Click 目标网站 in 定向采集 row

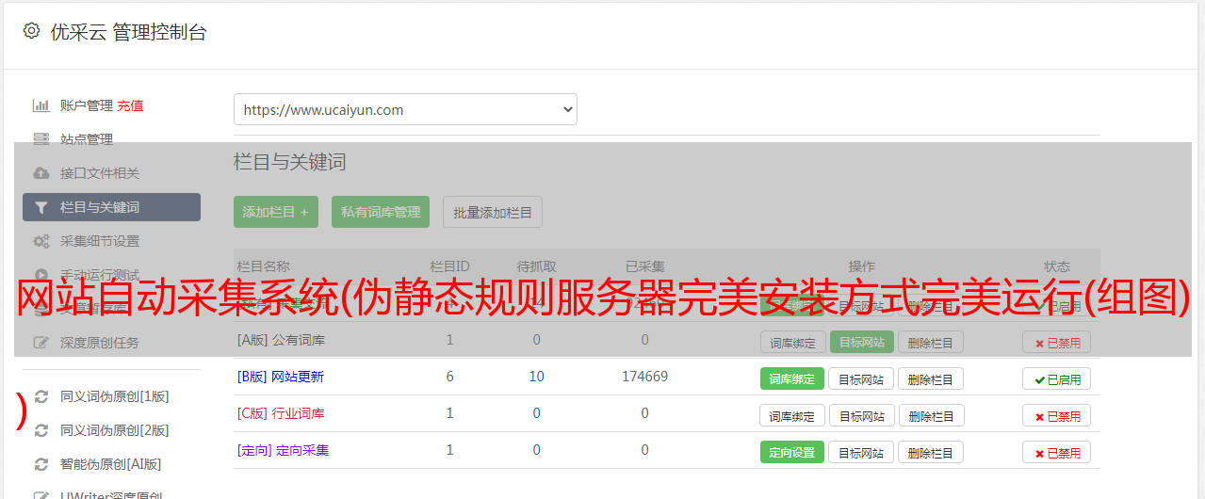pyautogui.click(x=861, y=452)
